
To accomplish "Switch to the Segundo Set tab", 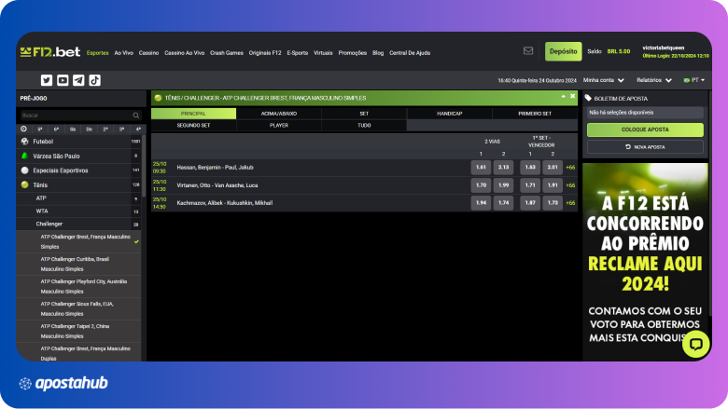I will point(193,126).
